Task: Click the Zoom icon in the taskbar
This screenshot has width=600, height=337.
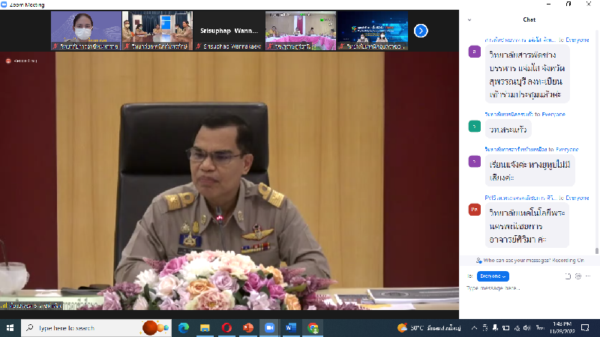Action: click(270, 328)
